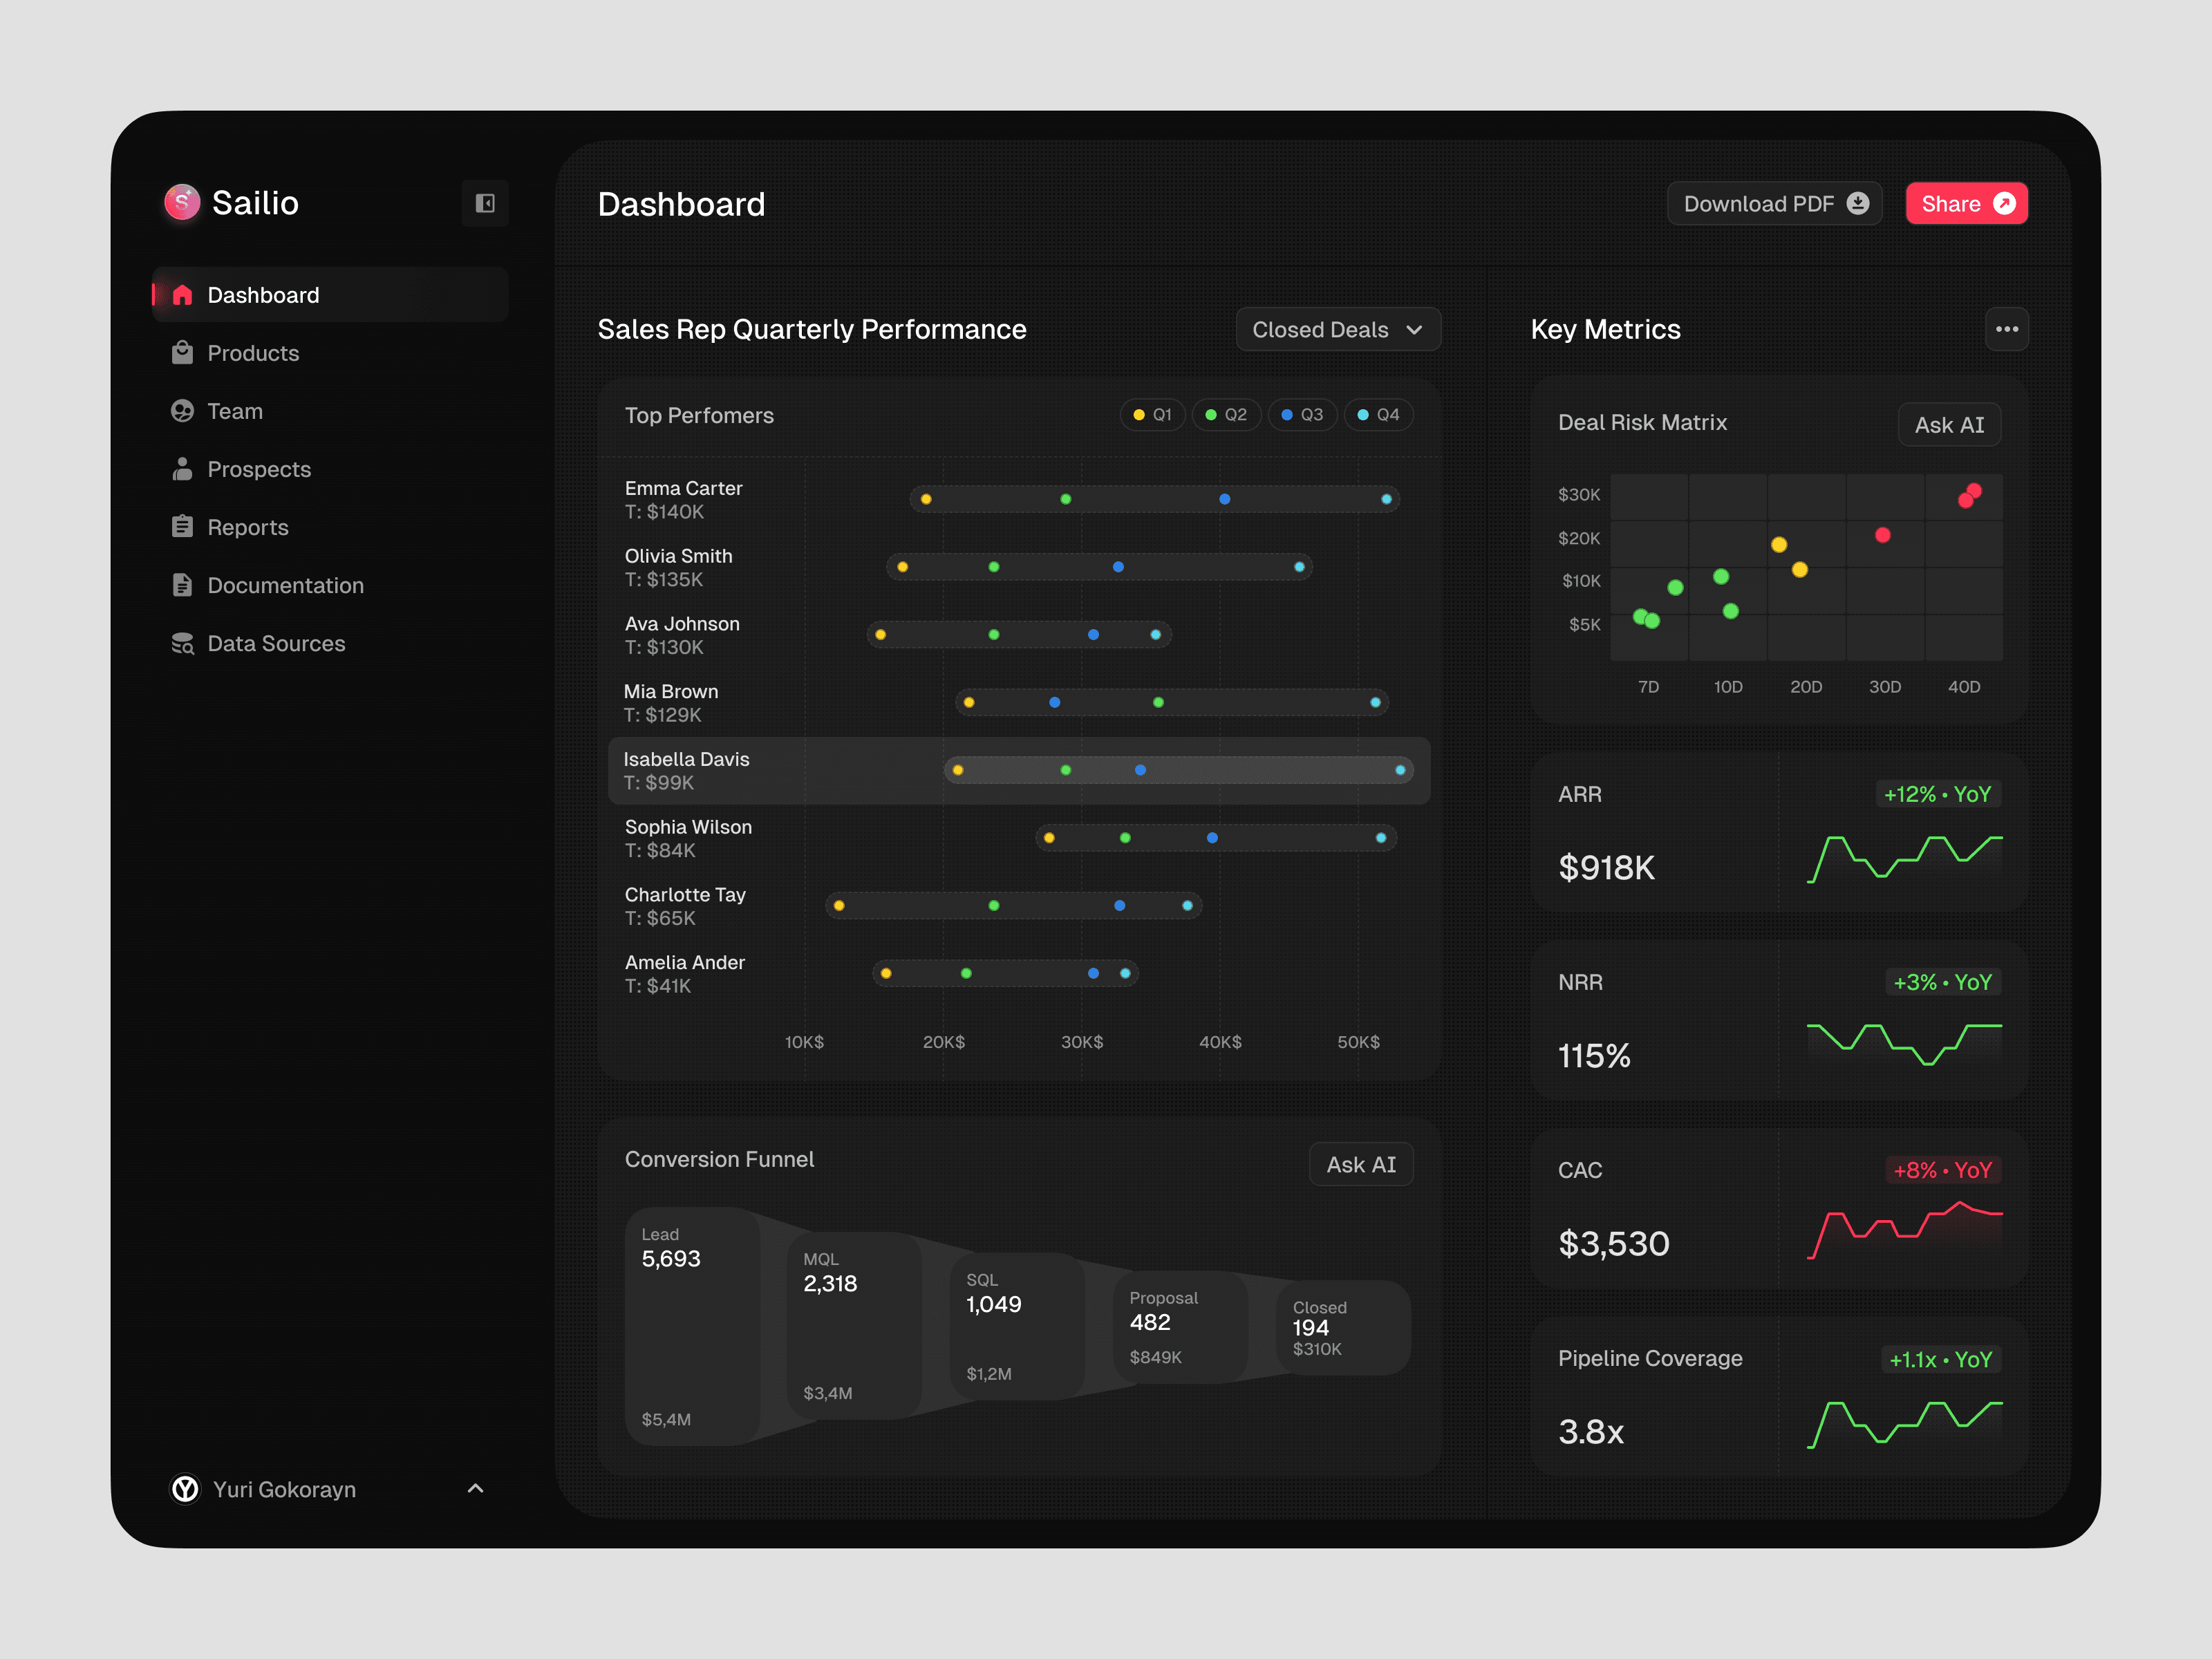Click Isabella Davis Q4 data point
Screen dimensions: 2212x1659
click(1400, 770)
